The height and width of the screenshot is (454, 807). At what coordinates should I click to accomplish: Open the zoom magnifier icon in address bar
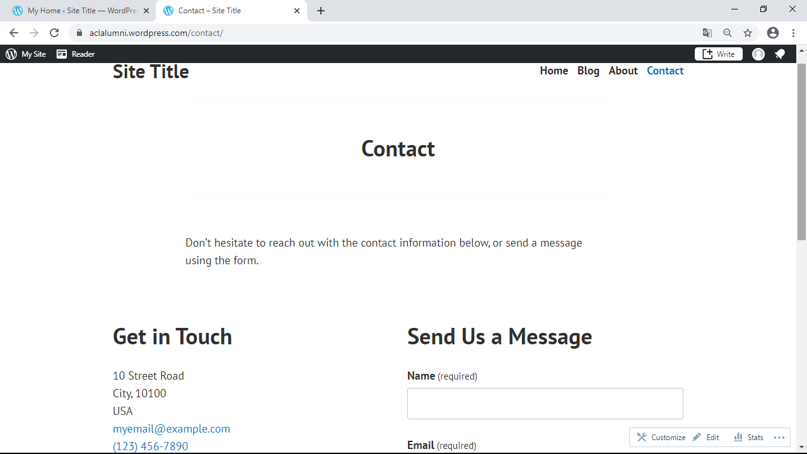[728, 33]
